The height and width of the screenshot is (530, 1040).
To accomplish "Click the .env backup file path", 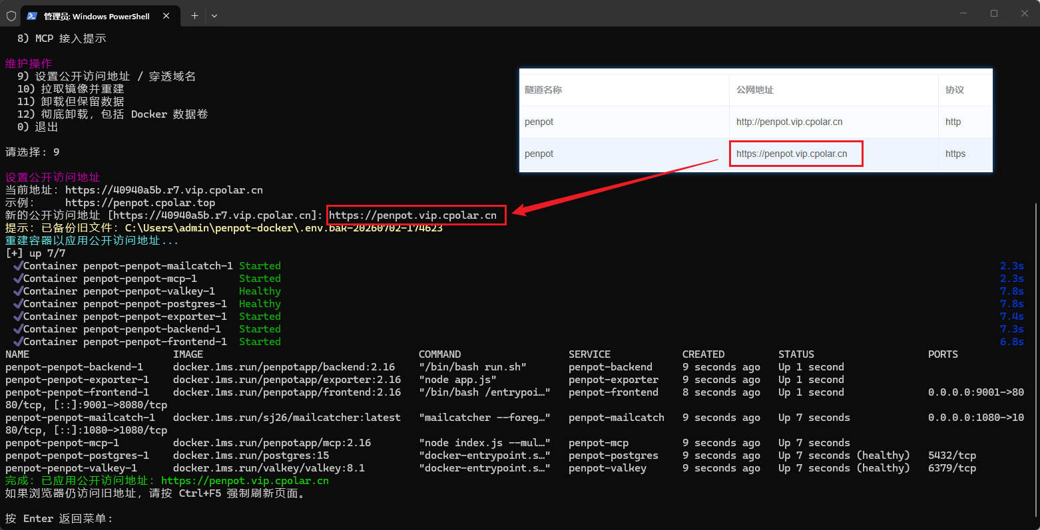I will (284, 228).
